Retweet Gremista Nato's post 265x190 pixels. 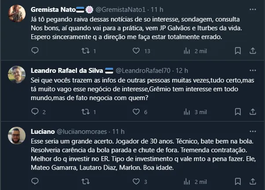point(86,51)
